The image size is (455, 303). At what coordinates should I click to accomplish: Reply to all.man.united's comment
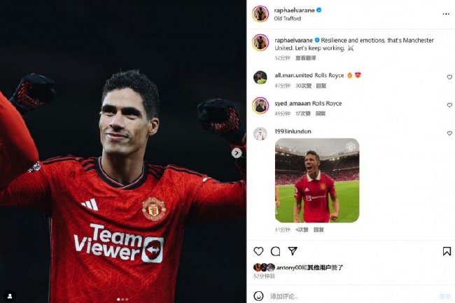coord(321,85)
